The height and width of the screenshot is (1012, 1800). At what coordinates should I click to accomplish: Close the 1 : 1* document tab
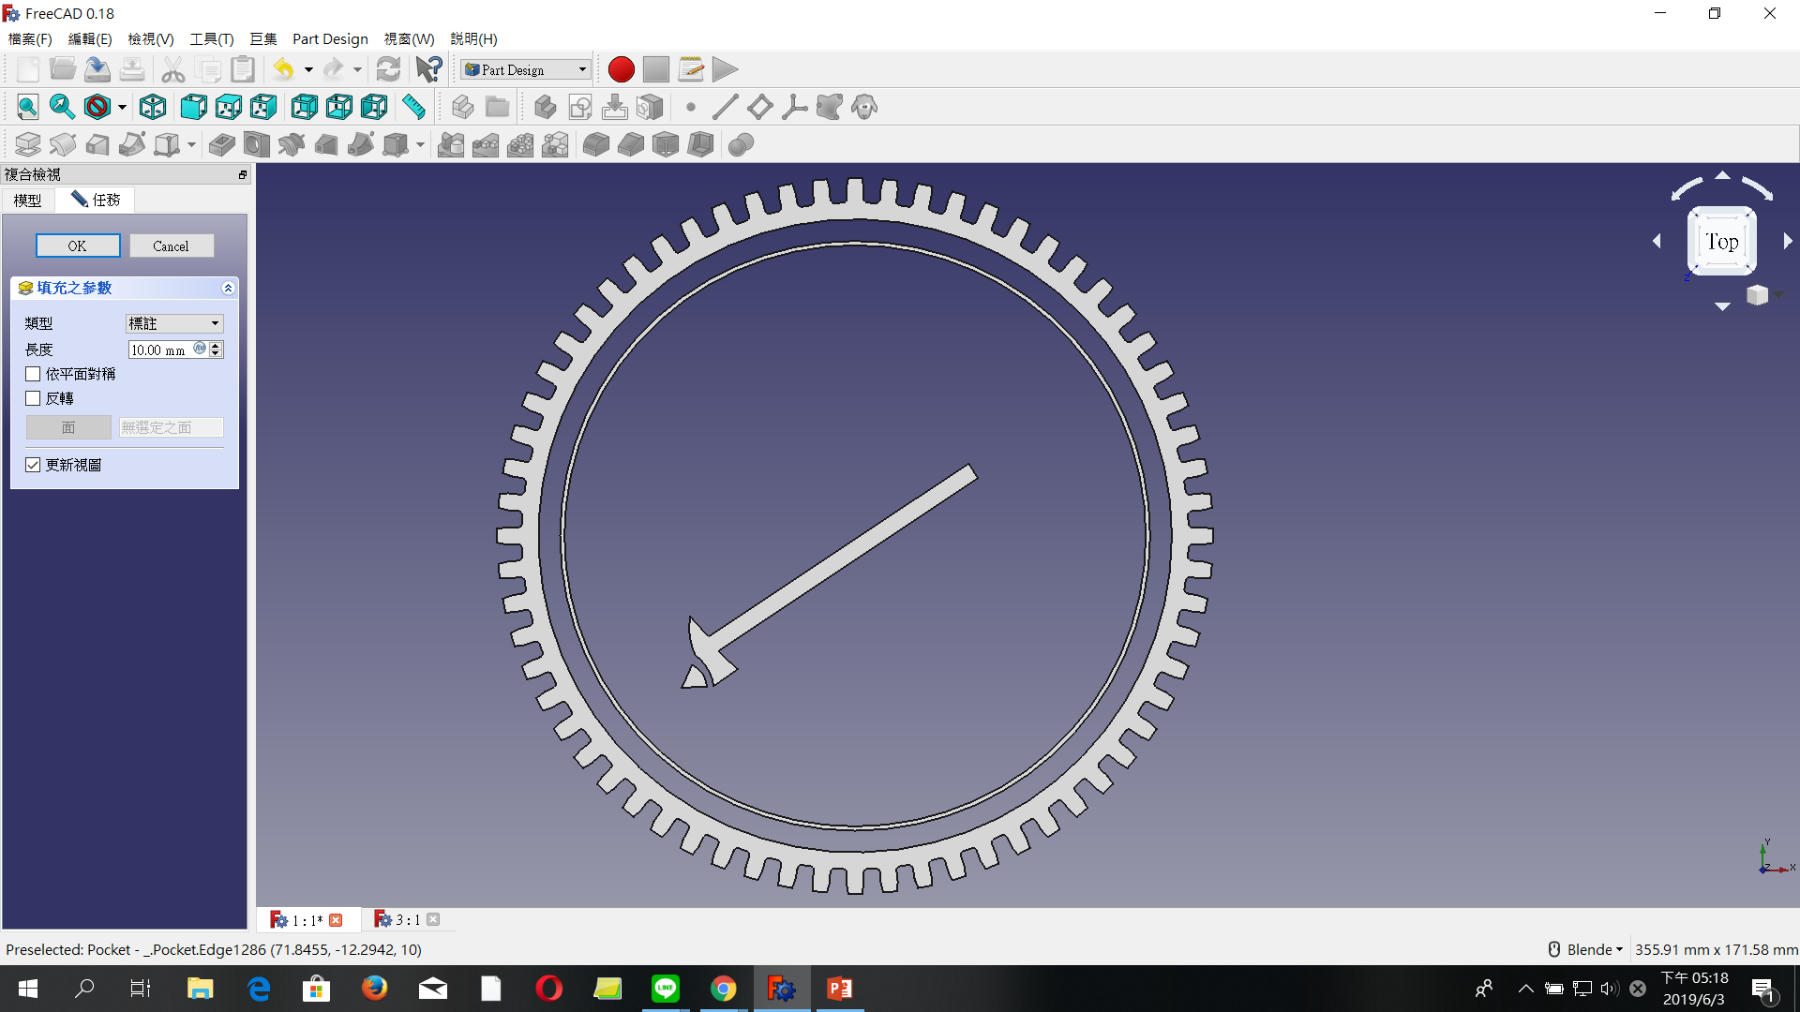tap(336, 920)
